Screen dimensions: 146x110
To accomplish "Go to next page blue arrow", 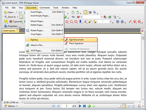I will pos(80,106).
